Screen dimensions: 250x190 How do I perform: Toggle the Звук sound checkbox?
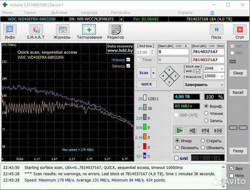coord(231,169)
